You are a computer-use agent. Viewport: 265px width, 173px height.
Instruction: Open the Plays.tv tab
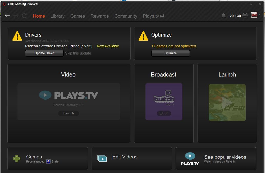pyautogui.click(x=151, y=16)
